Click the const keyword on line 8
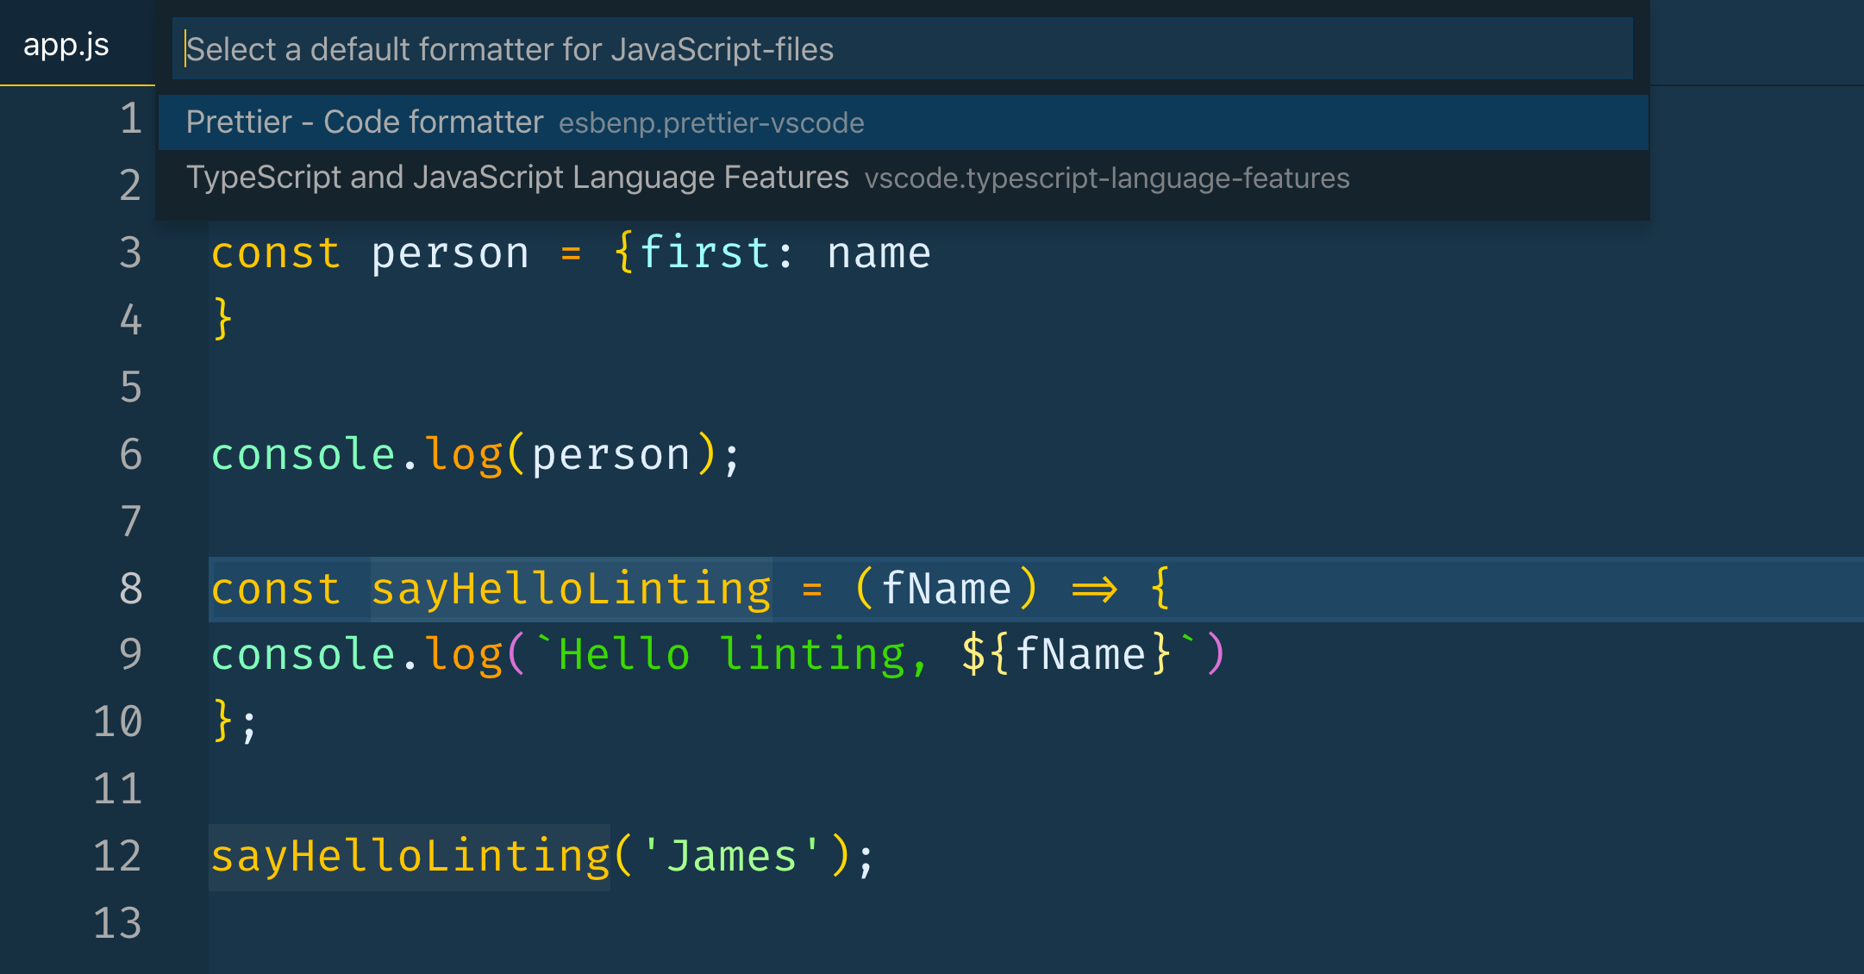1864x974 pixels. (276, 589)
